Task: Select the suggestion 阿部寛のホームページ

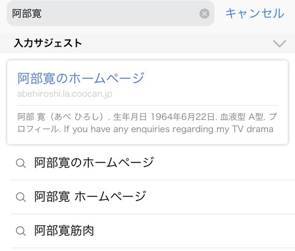Action: (153, 163)
